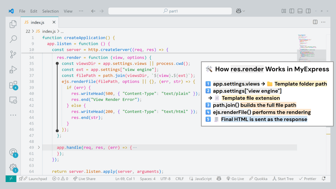Open the Selection menu
The height and width of the screenshot is (189, 336).
pos(50,11)
